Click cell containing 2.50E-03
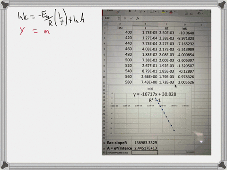227x170 pixels. 166,33
